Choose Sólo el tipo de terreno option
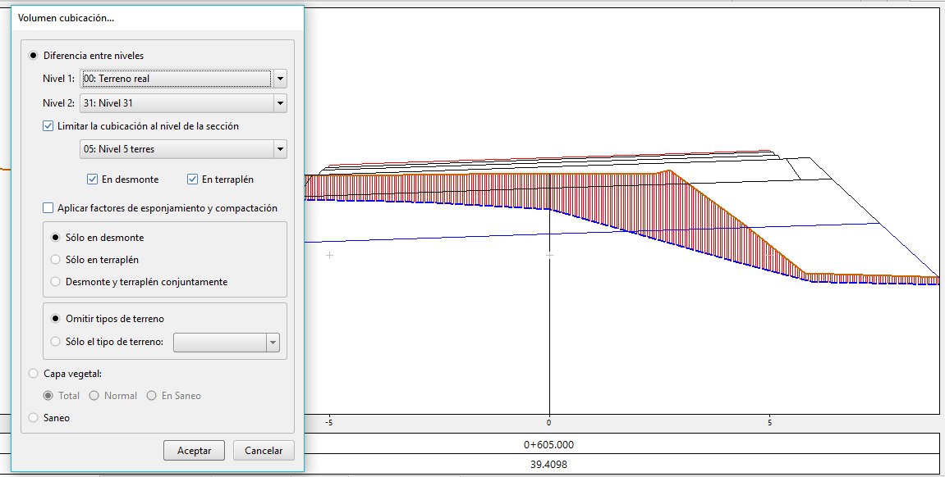The width and height of the screenshot is (945, 477). click(56, 342)
